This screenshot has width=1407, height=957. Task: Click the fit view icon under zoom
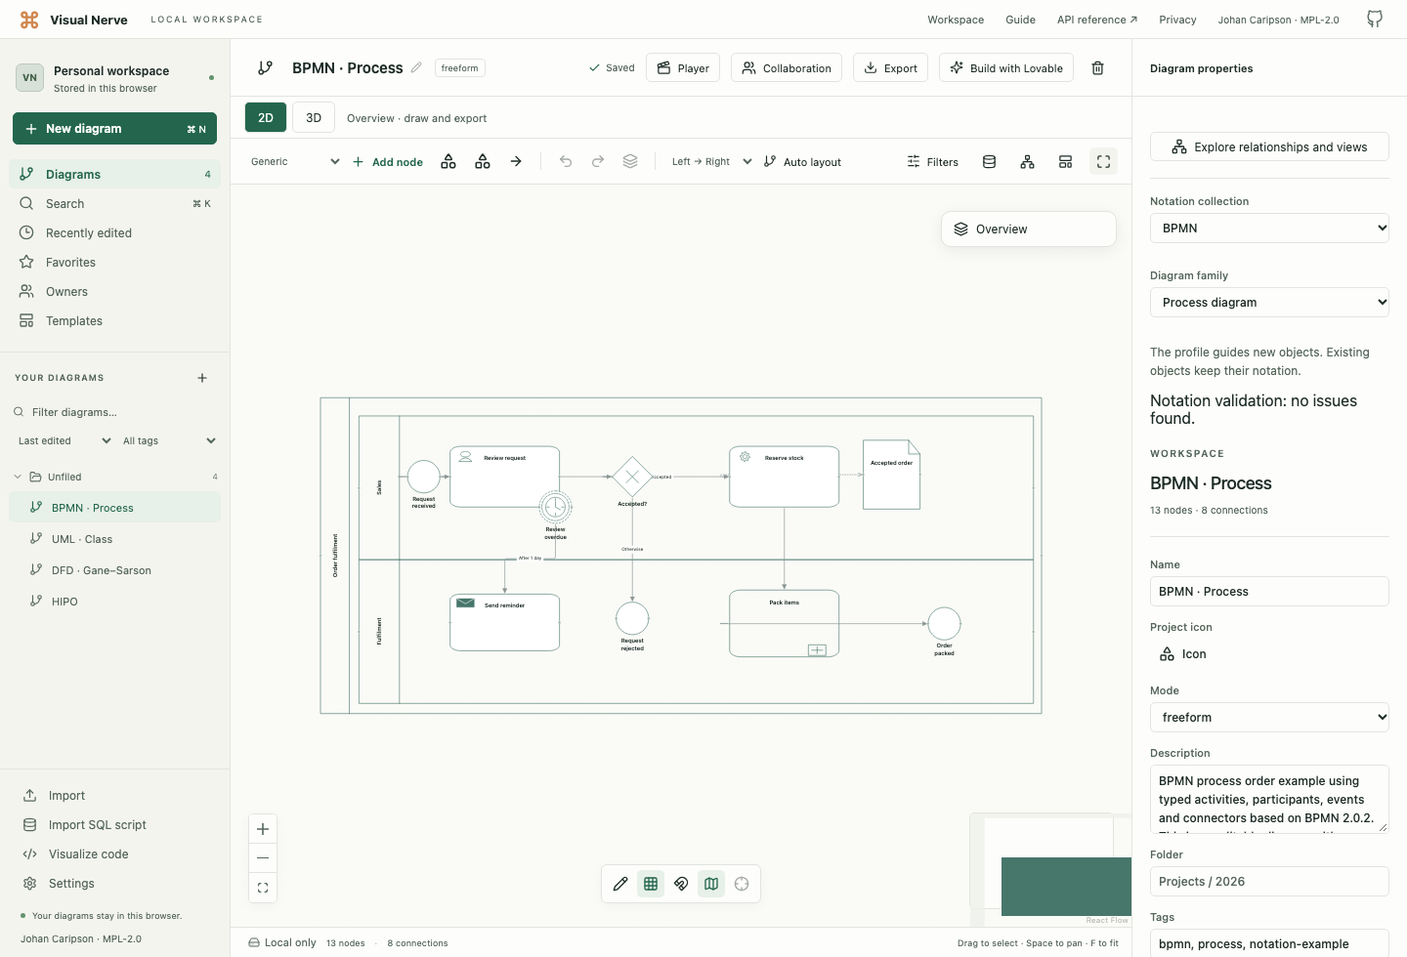[263, 888]
